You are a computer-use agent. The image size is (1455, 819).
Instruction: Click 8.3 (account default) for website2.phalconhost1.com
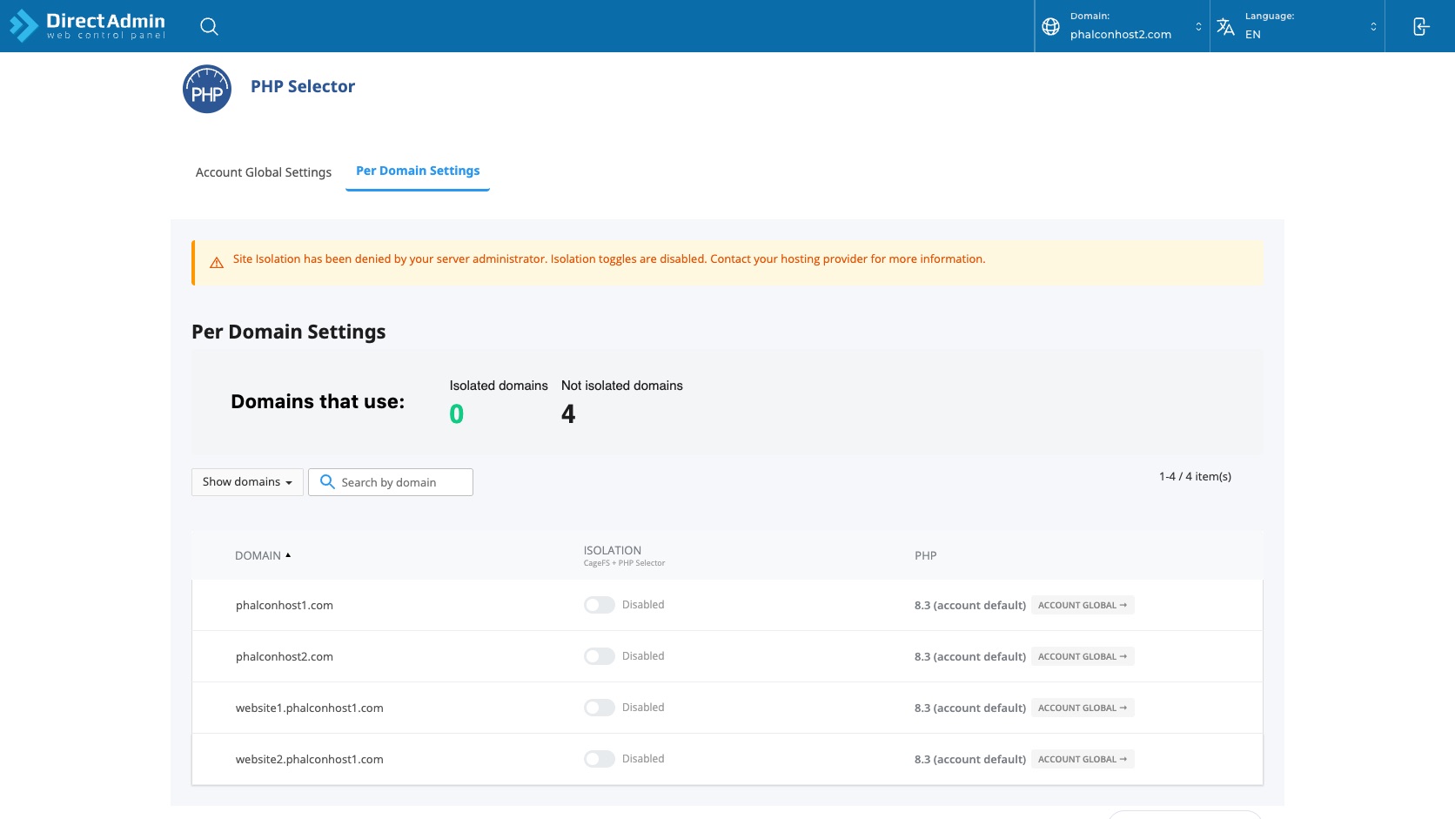coord(970,759)
